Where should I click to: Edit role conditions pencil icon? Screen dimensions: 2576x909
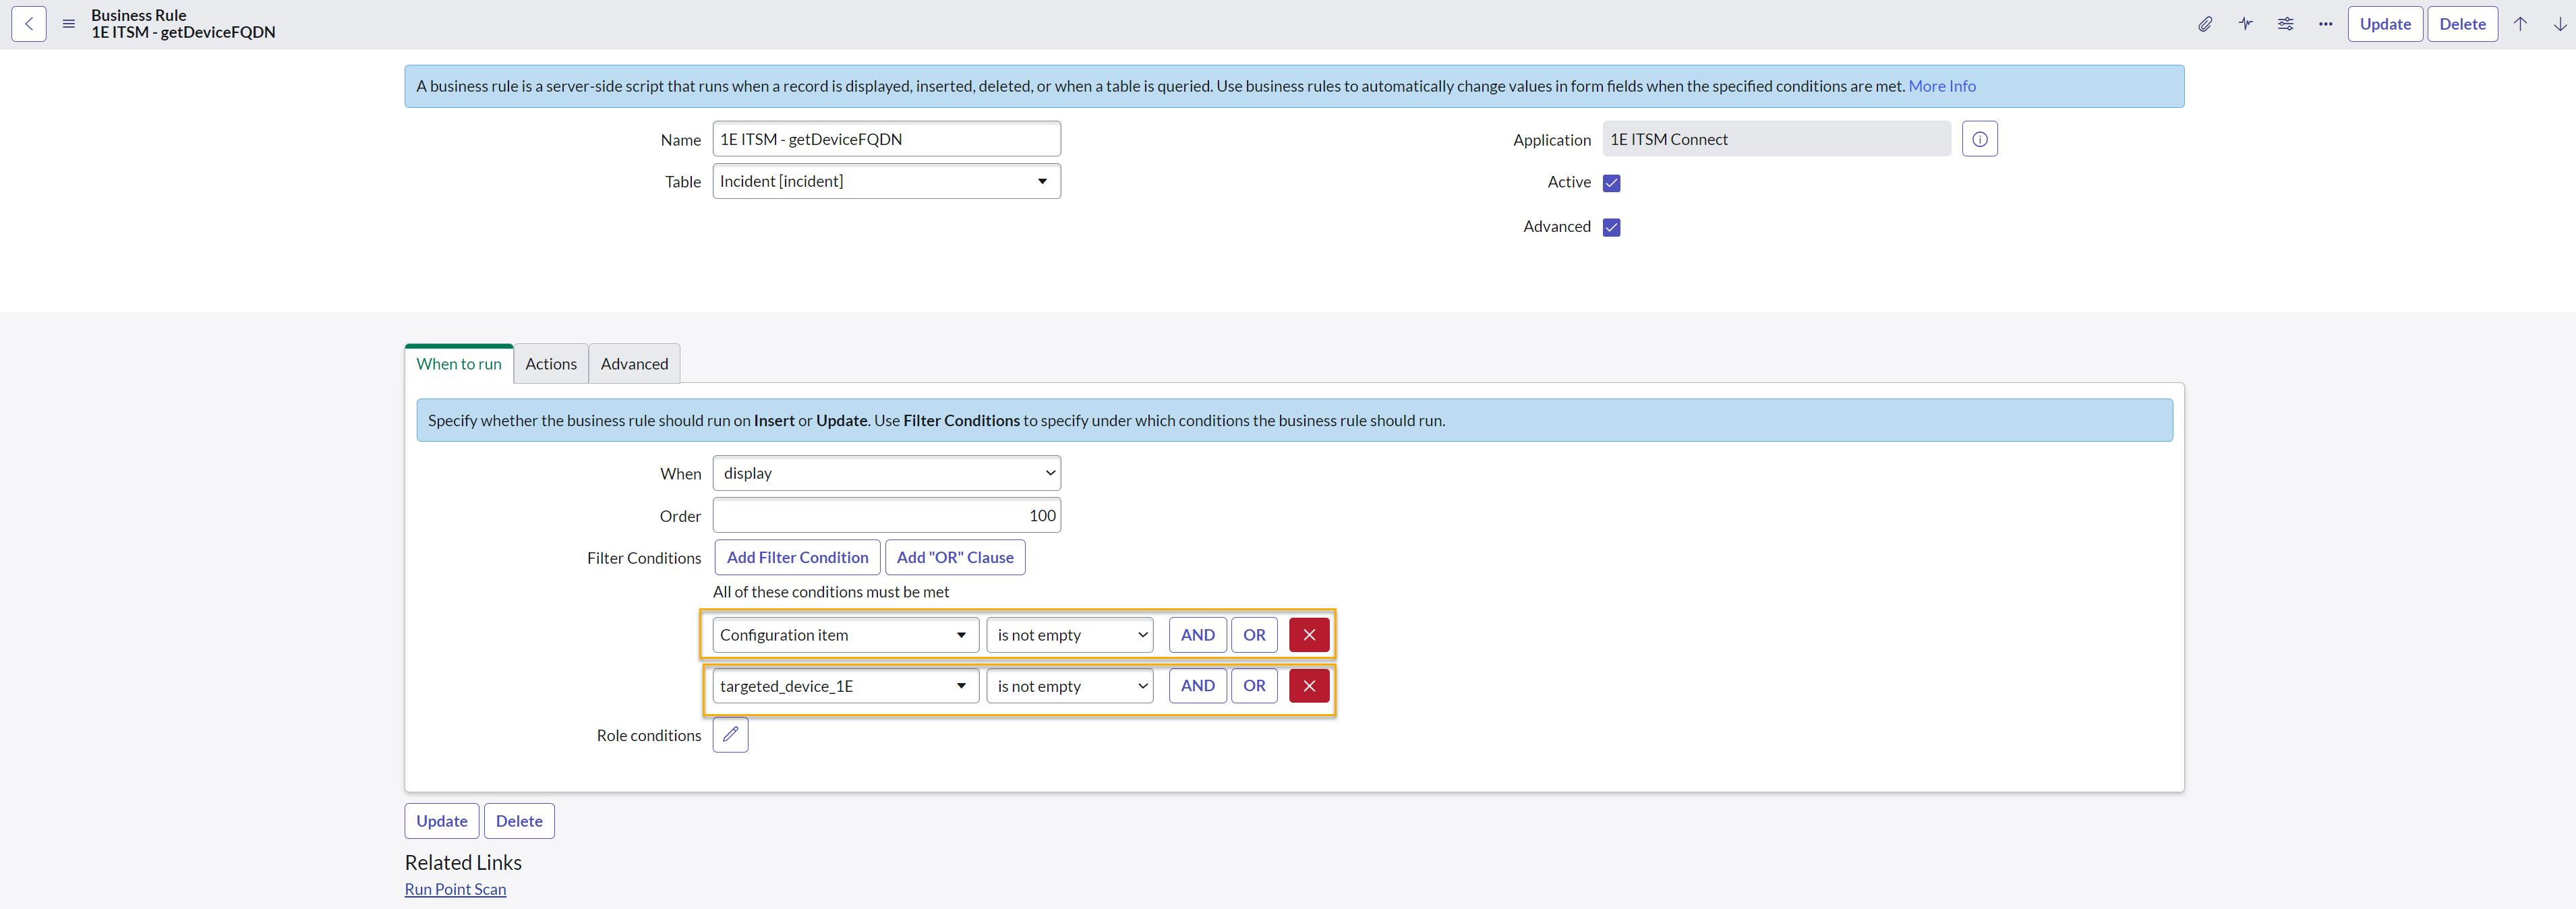coord(730,735)
